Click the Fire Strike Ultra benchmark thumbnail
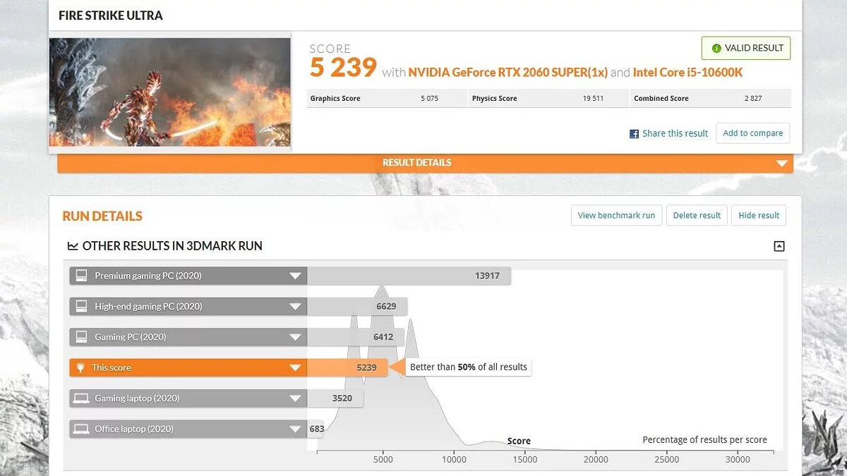847x476 pixels. point(170,92)
